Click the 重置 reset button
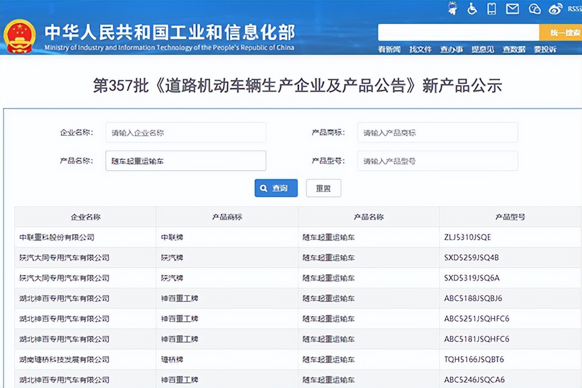The width and height of the screenshot is (582, 388). [323, 188]
